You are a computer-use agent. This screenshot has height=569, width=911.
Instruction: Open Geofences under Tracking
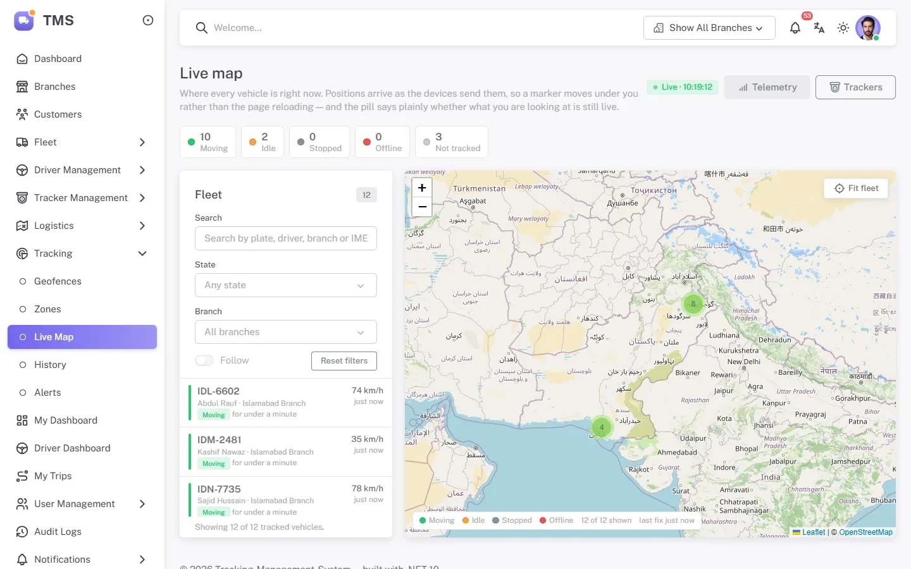tap(82, 281)
